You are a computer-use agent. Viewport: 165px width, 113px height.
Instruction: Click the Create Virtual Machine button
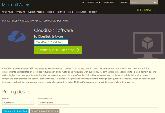58,50
